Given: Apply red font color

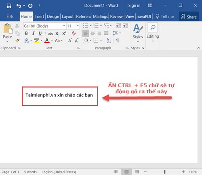Looking at the screenshot, I should tap(47, 40).
